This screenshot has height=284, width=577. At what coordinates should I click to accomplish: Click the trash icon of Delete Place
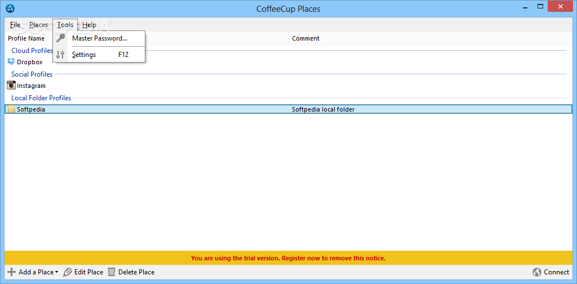coord(112,272)
